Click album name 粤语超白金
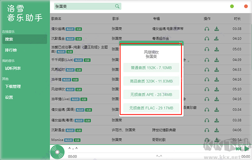Viewport: 252px width, 160px height. point(160,39)
